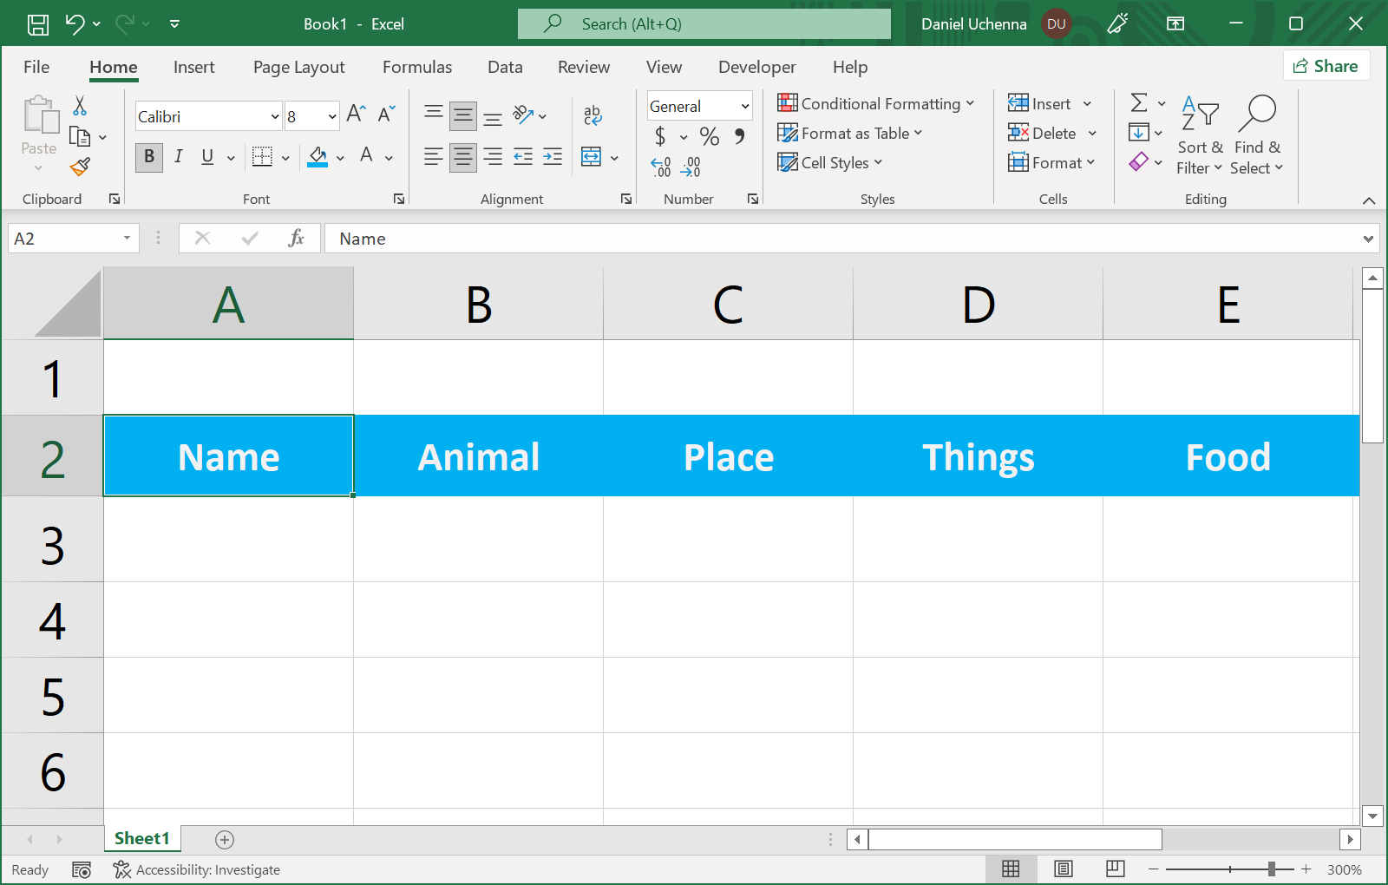Screen dimensions: 1388x885
Task: Click the Save icon in title bar
Action: (38, 24)
